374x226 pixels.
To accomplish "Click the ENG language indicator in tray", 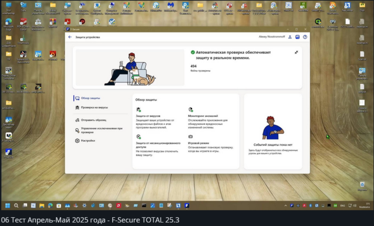I will coord(343,206).
